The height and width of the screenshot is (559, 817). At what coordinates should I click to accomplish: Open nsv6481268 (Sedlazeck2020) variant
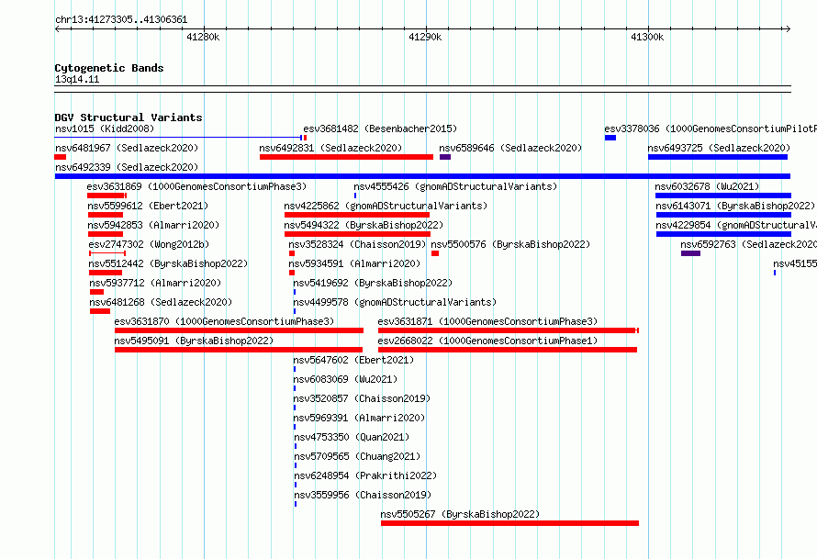161,302
